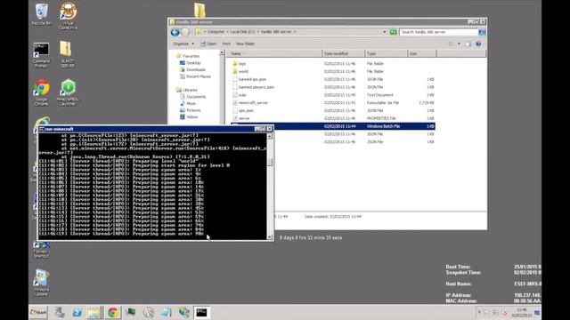Click the Search Vanilla JAR server field
570x320 pixels.
pyautogui.click(x=438, y=32)
